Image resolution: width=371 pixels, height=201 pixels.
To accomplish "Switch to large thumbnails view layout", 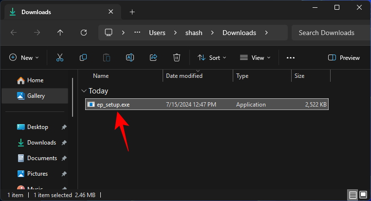I will coord(363,195).
